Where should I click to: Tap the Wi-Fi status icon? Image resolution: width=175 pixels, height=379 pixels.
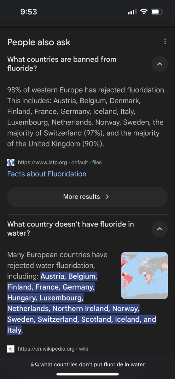pyautogui.click(x=144, y=12)
